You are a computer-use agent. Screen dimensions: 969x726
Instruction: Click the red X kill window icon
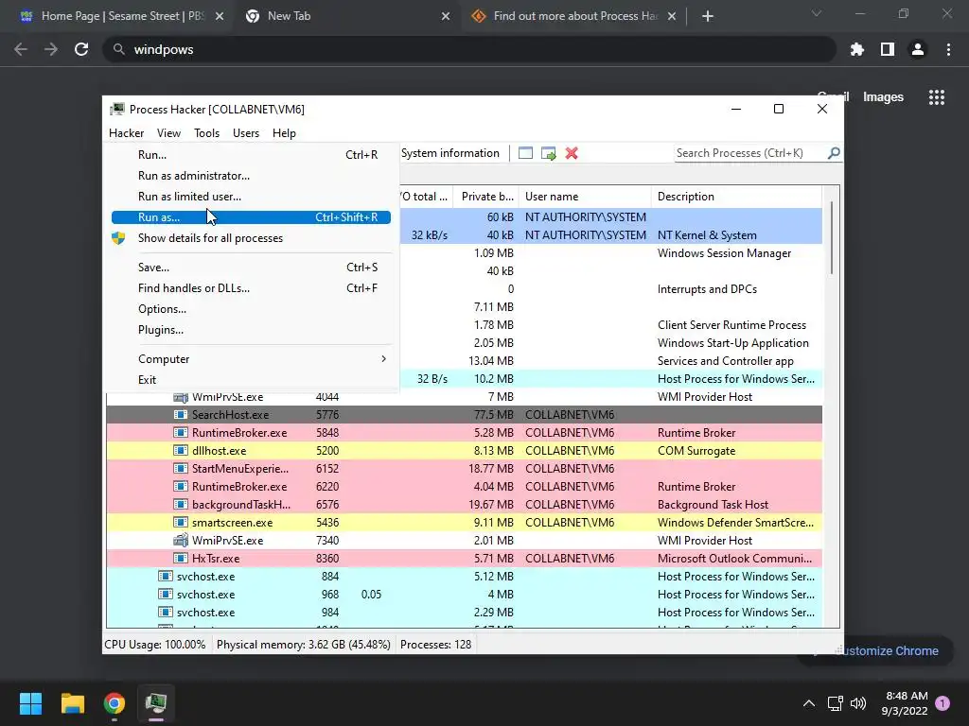(572, 153)
